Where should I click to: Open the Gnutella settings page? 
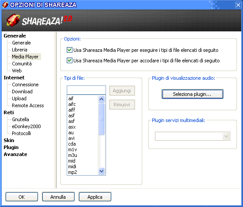point(21,119)
